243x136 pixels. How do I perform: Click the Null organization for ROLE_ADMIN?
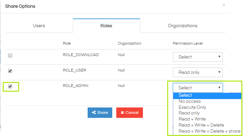point(121,86)
